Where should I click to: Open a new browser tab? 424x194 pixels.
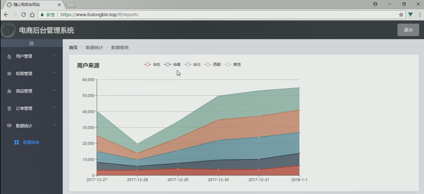pos(71,5)
